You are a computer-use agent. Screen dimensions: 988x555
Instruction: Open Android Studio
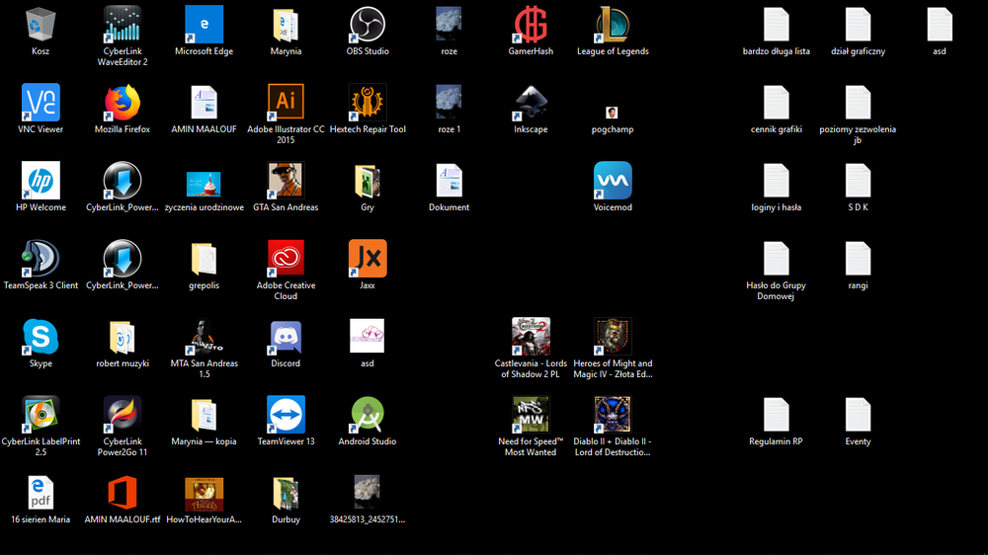tap(368, 415)
